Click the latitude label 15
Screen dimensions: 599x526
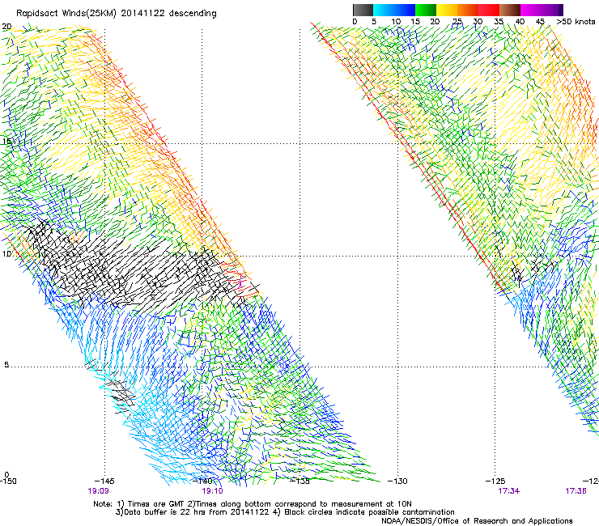(6, 142)
